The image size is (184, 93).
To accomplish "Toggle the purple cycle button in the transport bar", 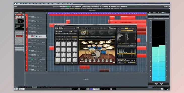I will [91, 89].
